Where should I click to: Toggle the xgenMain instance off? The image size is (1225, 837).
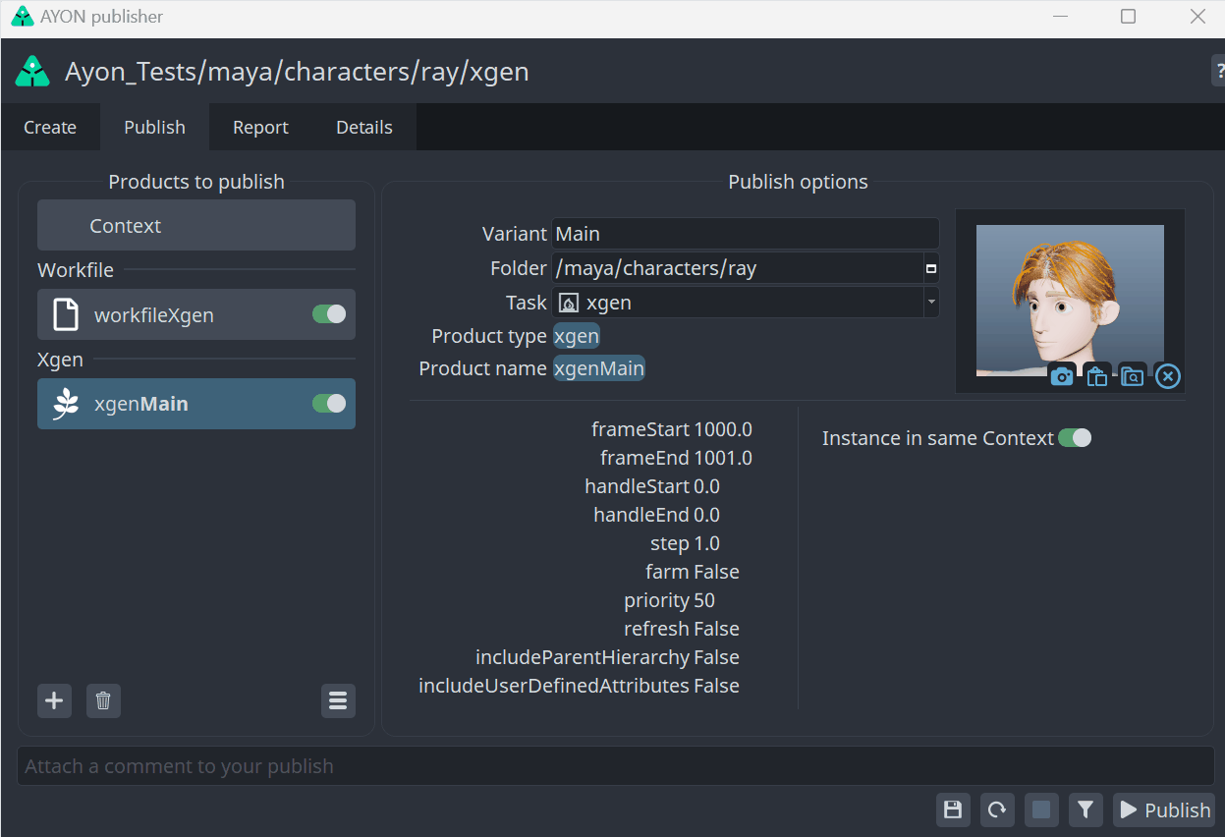[x=329, y=404]
